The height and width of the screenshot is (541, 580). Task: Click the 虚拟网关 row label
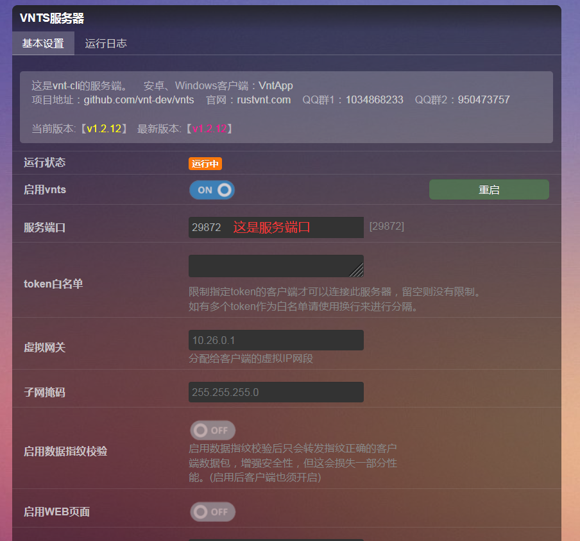45,347
